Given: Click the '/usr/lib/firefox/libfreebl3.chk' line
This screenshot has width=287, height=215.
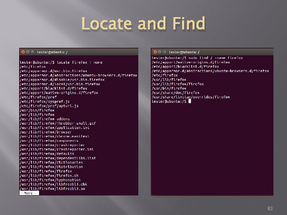Looking at the screenshot, I should [53, 184].
